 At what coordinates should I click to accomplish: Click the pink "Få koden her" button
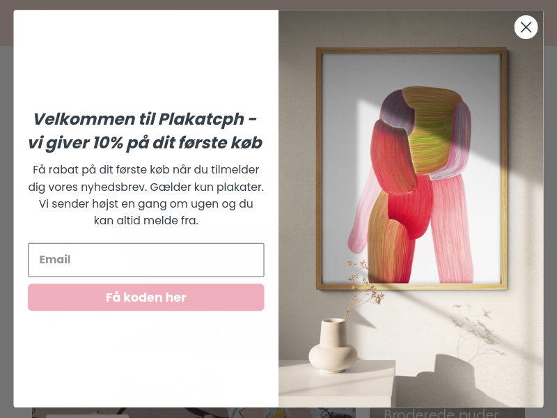click(146, 297)
